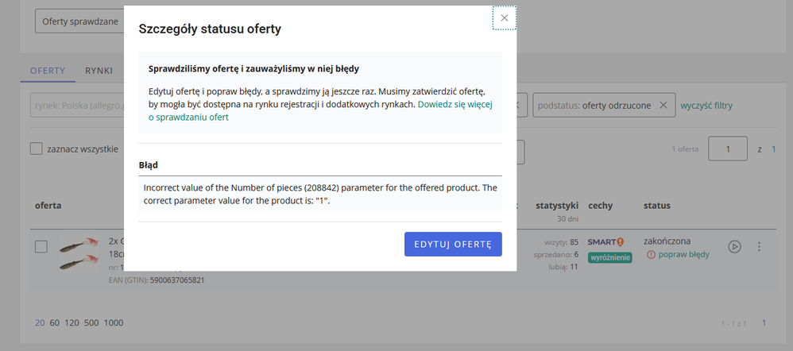Click the page number input field
Screen dimensions: 793x351
728,148
